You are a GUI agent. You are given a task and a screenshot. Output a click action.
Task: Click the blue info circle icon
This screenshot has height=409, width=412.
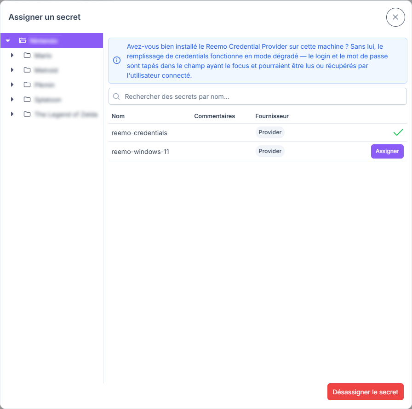[x=117, y=60]
